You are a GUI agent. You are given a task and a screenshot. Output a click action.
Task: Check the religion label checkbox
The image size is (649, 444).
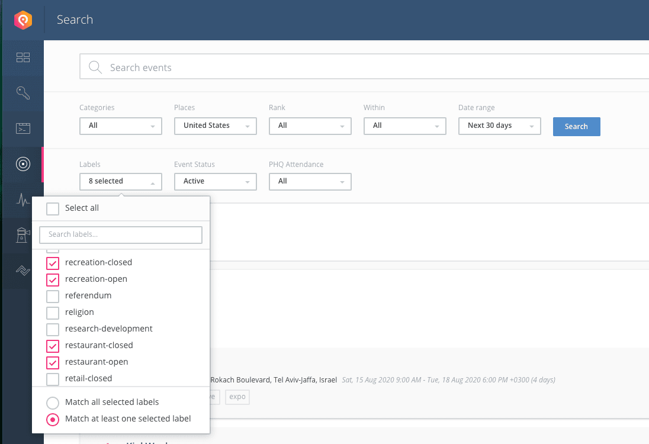coord(53,313)
